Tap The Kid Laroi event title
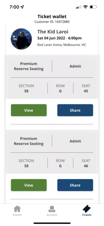This screenshot has height=226, width=104. [53, 32]
